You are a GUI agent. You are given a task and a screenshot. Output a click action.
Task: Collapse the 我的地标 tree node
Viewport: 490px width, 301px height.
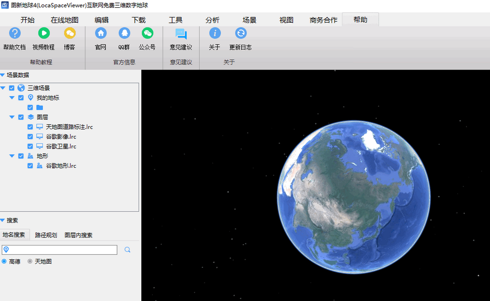12,98
